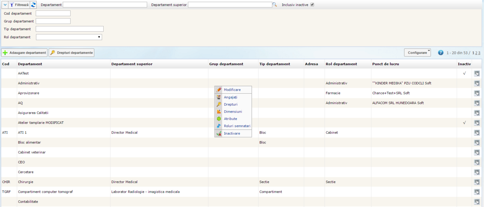The width and height of the screenshot is (484, 207).
Task: Collapse the filter panel with the chevron arrow
Action: pyautogui.click(x=4, y=5)
